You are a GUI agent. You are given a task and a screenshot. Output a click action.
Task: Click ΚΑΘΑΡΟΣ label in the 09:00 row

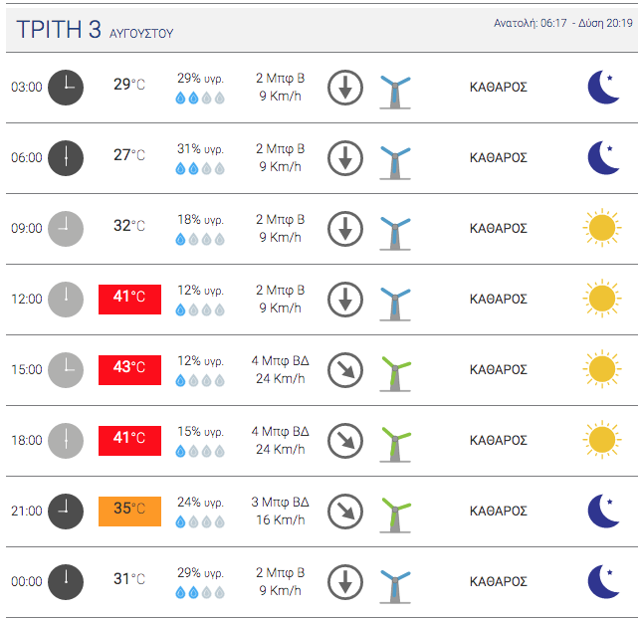coord(498,229)
